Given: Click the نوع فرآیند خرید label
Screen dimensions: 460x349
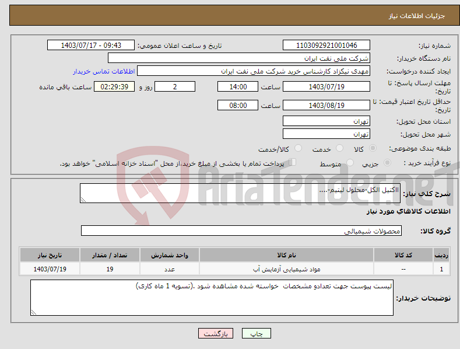Looking at the screenshot, I should pyautogui.click(x=427, y=163).
